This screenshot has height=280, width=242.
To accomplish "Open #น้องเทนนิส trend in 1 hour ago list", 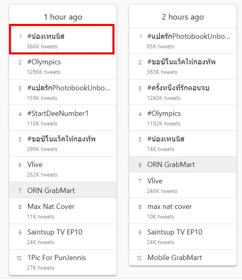I will 46,37.
